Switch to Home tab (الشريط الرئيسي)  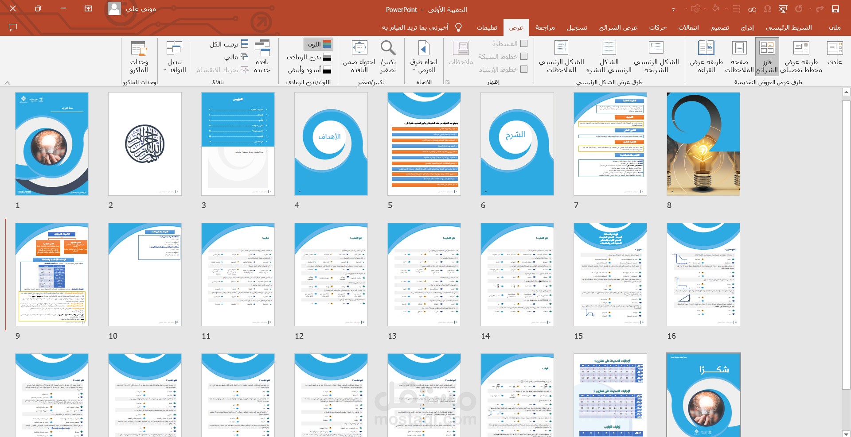pyautogui.click(x=789, y=27)
